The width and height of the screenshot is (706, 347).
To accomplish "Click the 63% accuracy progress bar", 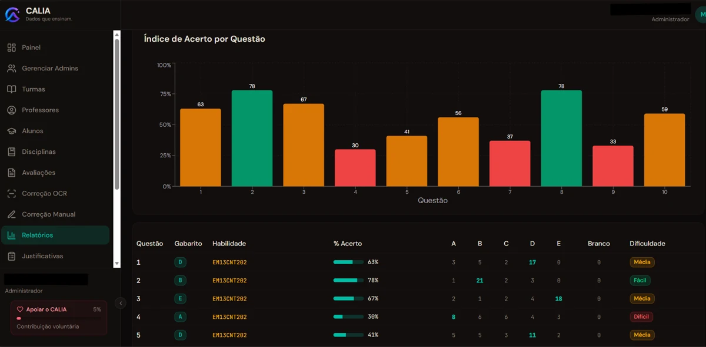I will tap(348, 262).
